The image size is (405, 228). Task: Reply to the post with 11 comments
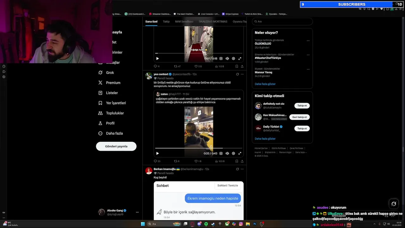(x=157, y=66)
